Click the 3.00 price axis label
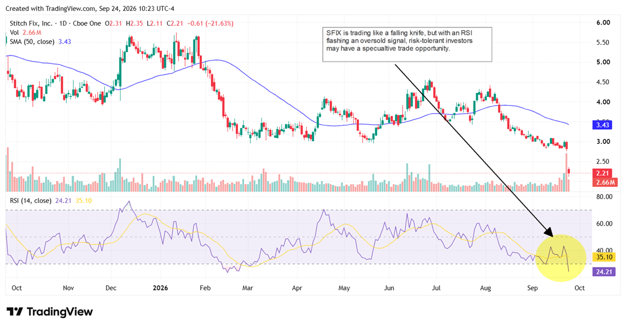 604,141
